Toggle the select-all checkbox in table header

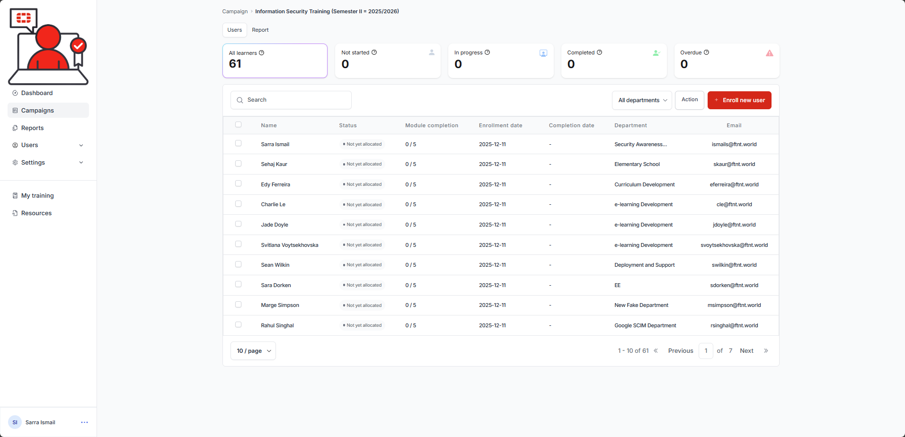point(239,125)
